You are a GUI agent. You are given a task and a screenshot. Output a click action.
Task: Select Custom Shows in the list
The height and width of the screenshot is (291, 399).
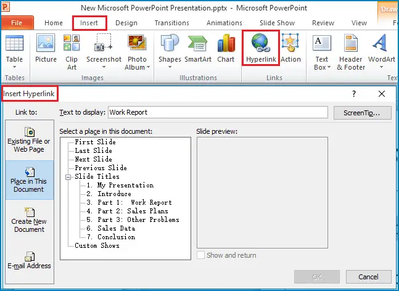point(97,246)
